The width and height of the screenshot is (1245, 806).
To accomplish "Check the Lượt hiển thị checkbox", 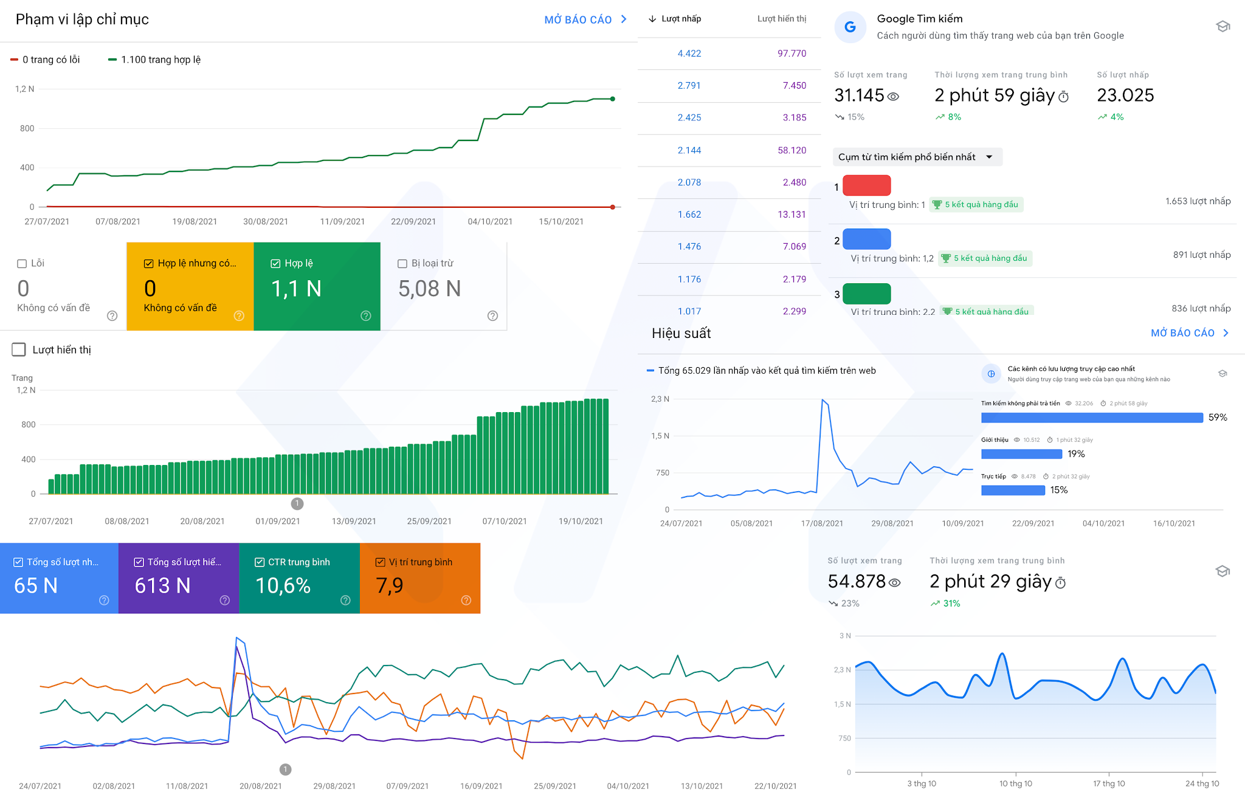I will (19, 350).
